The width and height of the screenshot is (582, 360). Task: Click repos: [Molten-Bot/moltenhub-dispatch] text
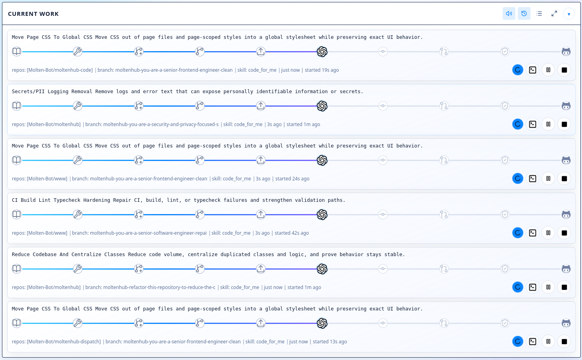56,342
